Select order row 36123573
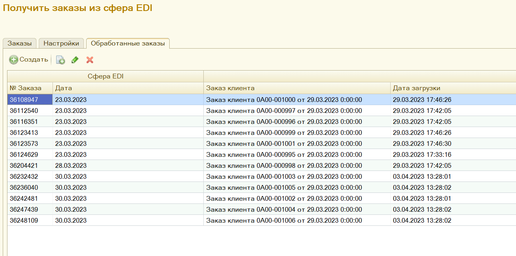This screenshot has width=516, height=256. pos(24,144)
